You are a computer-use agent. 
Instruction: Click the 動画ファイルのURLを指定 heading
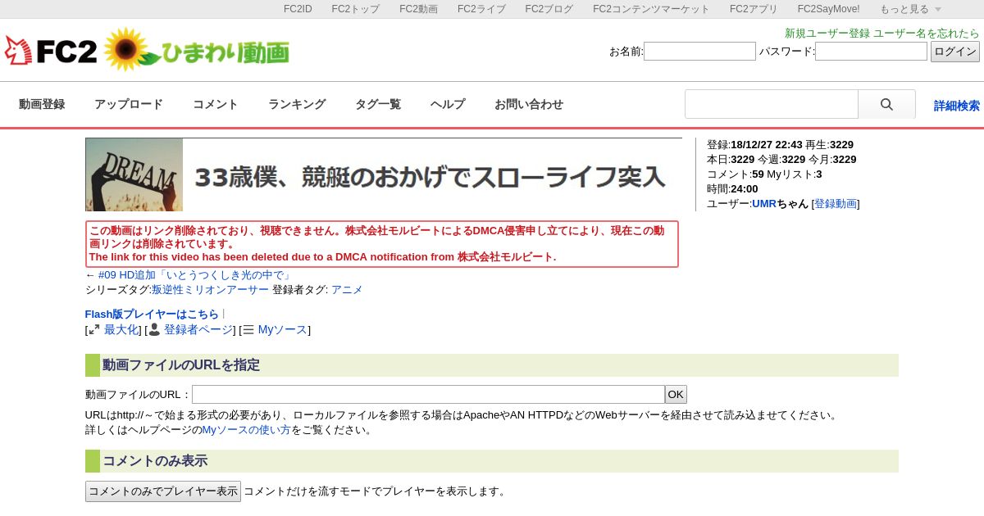click(181, 365)
